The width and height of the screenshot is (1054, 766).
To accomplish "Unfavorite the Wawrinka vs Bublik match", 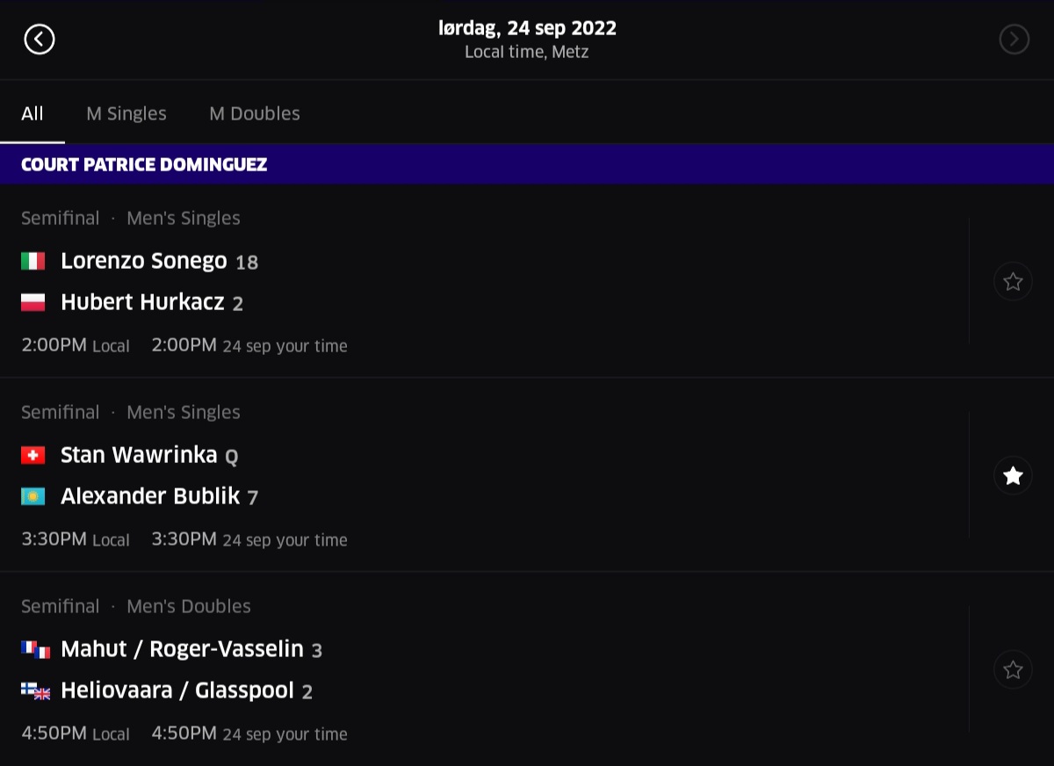I will click(x=1013, y=475).
